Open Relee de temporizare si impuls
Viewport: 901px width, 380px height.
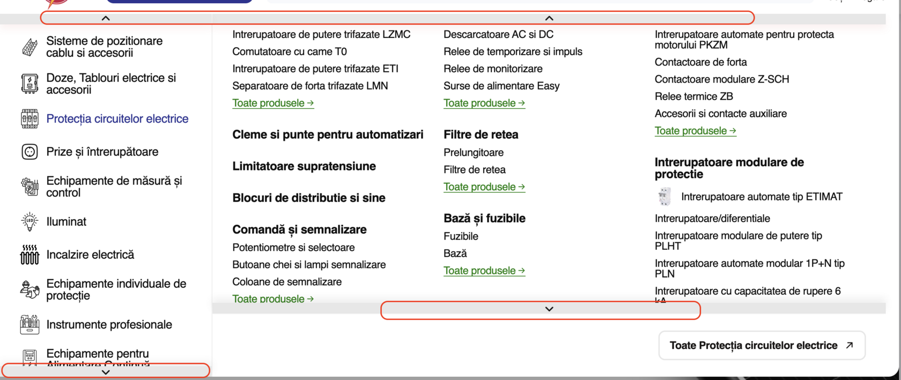pos(513,51)
